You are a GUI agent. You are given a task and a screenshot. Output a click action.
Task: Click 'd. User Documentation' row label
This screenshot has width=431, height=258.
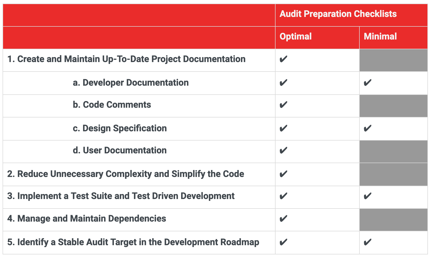[120, 150]
